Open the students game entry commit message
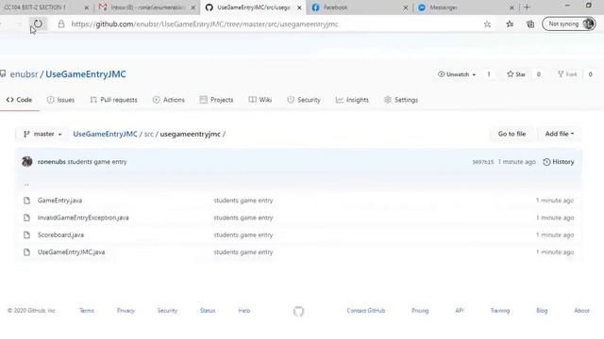The image size is (604, 339). pyautogui.click(x=97, y=162)
